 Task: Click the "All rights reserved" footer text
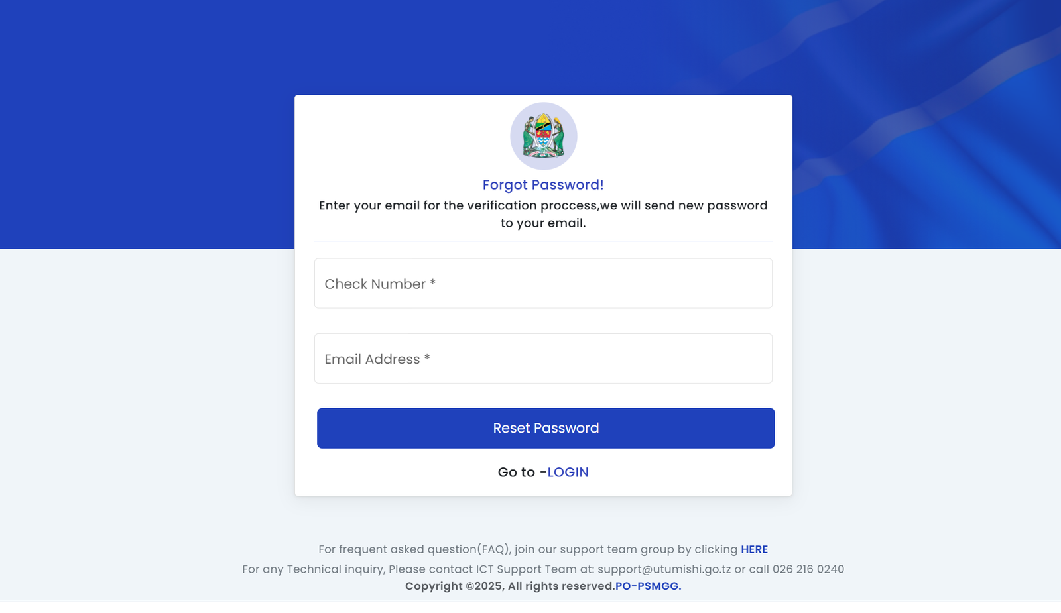coord(561,586)
